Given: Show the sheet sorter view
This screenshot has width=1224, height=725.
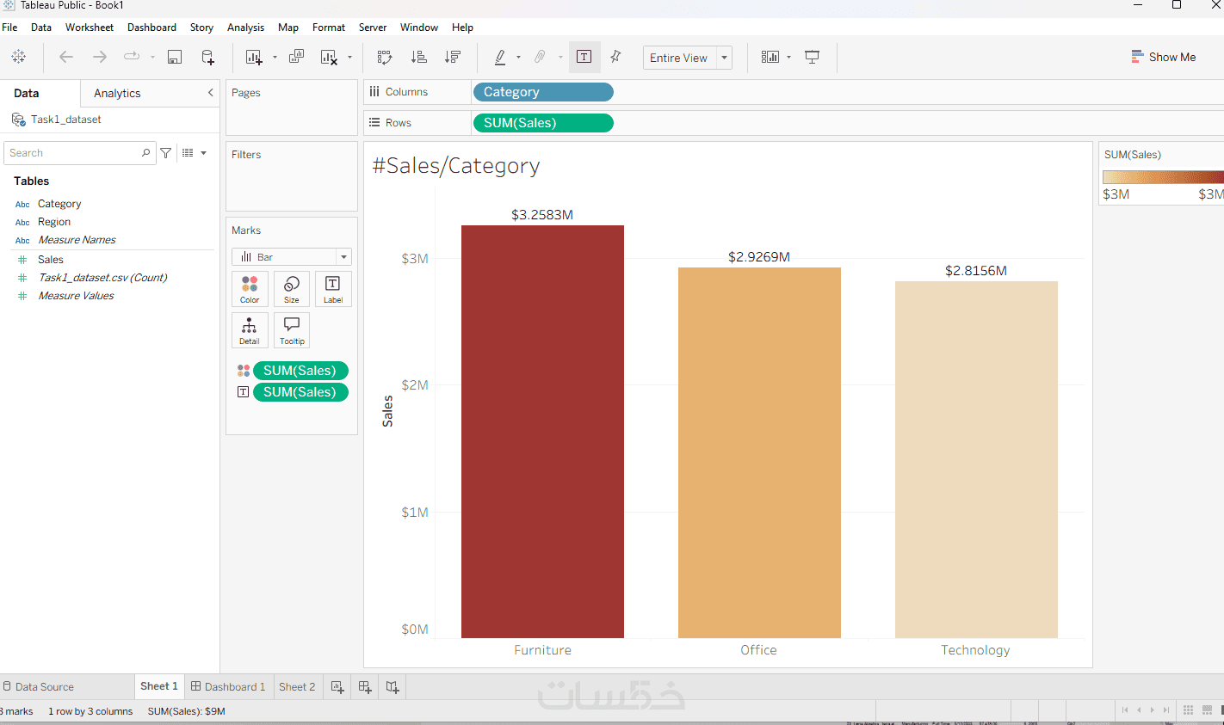Looking at the screenshot, I should point(1188,710).
